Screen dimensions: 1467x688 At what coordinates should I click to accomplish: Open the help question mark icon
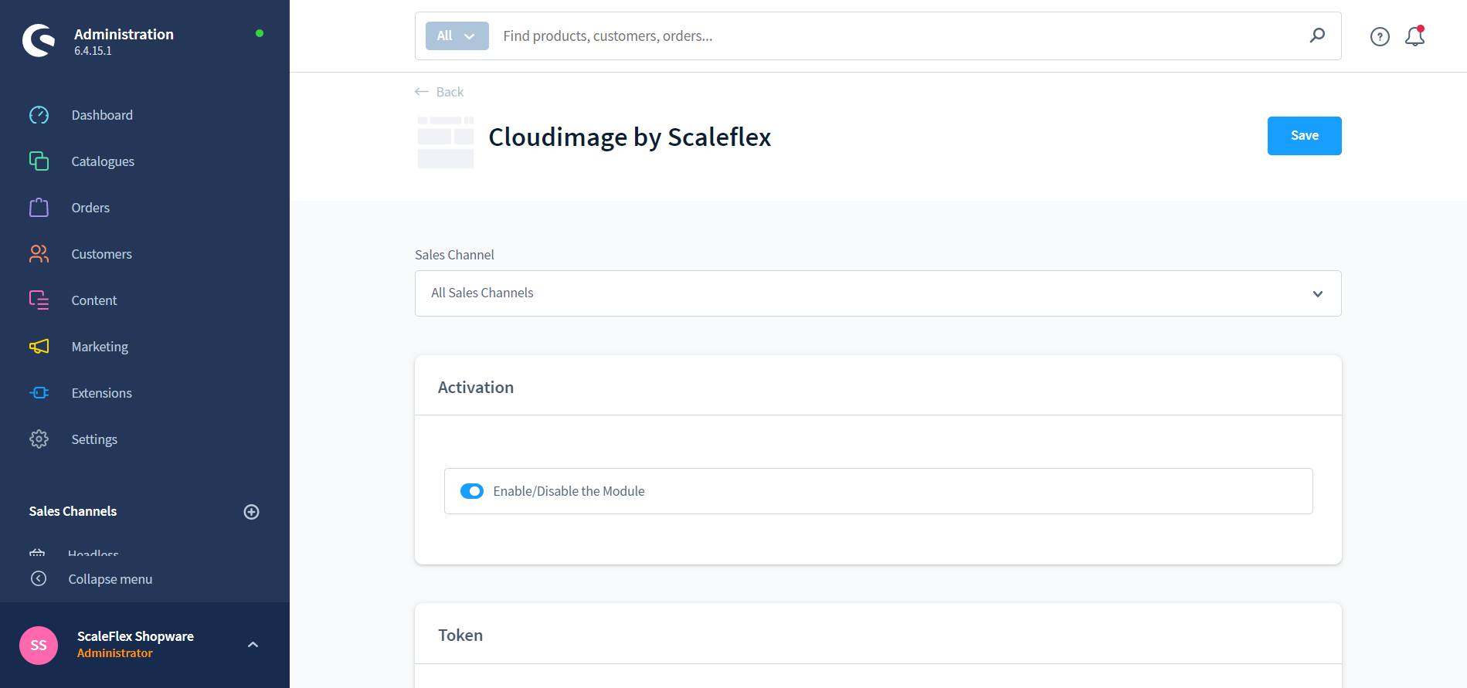coord(1380,36)
